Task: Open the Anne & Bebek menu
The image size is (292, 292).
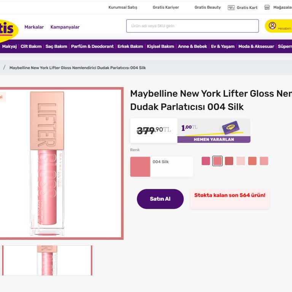Action: coord(192,46)
